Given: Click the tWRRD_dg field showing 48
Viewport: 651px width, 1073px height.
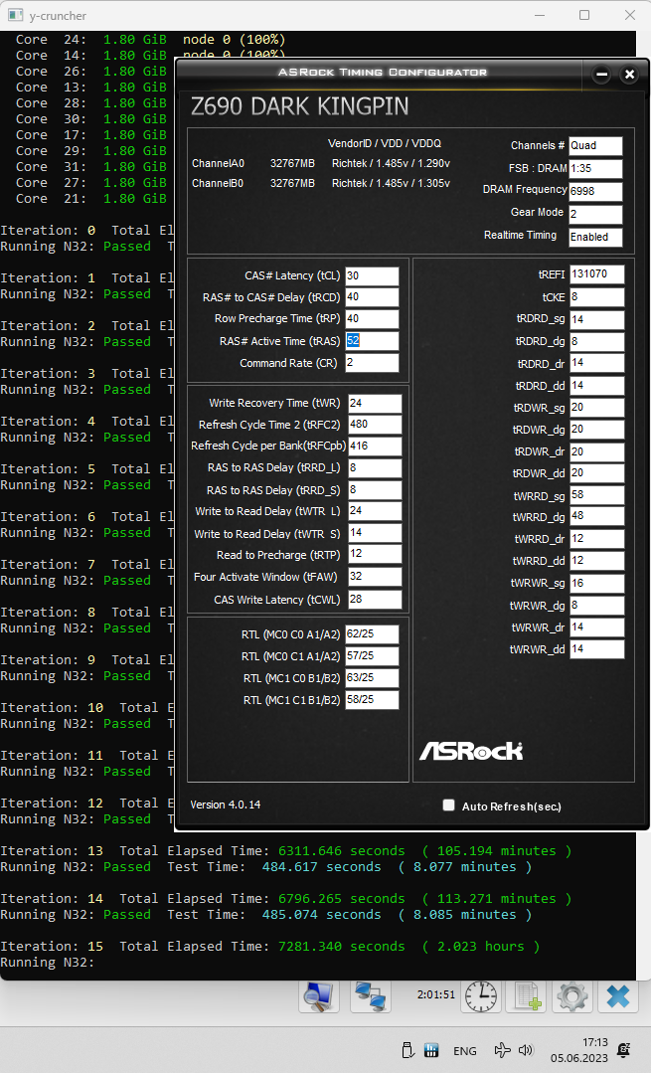Looking at the screenshot, I should click(x=597, y=517).
